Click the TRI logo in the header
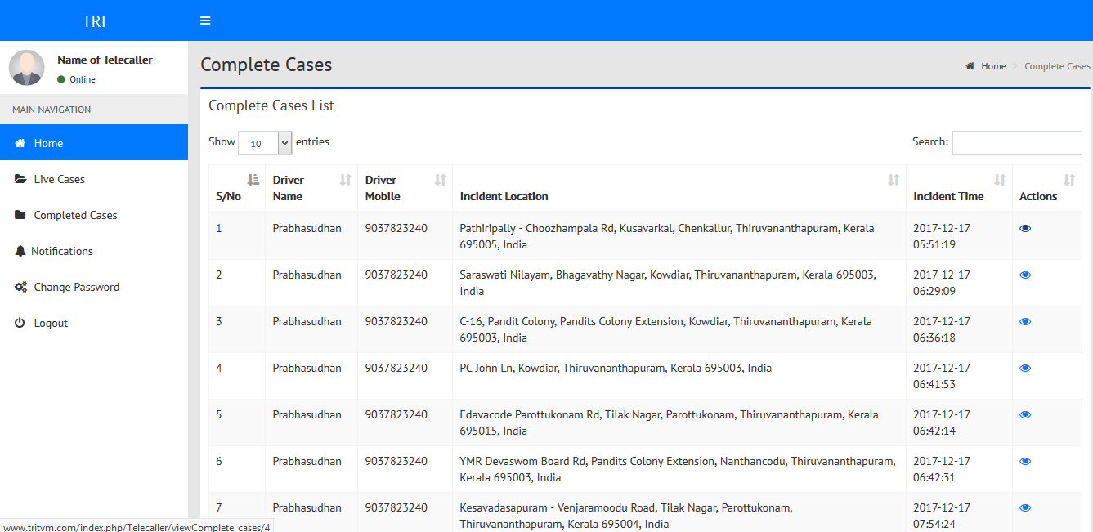This screenshot has height=532, width=1093. pyautogui.click(x=94, y=21)
